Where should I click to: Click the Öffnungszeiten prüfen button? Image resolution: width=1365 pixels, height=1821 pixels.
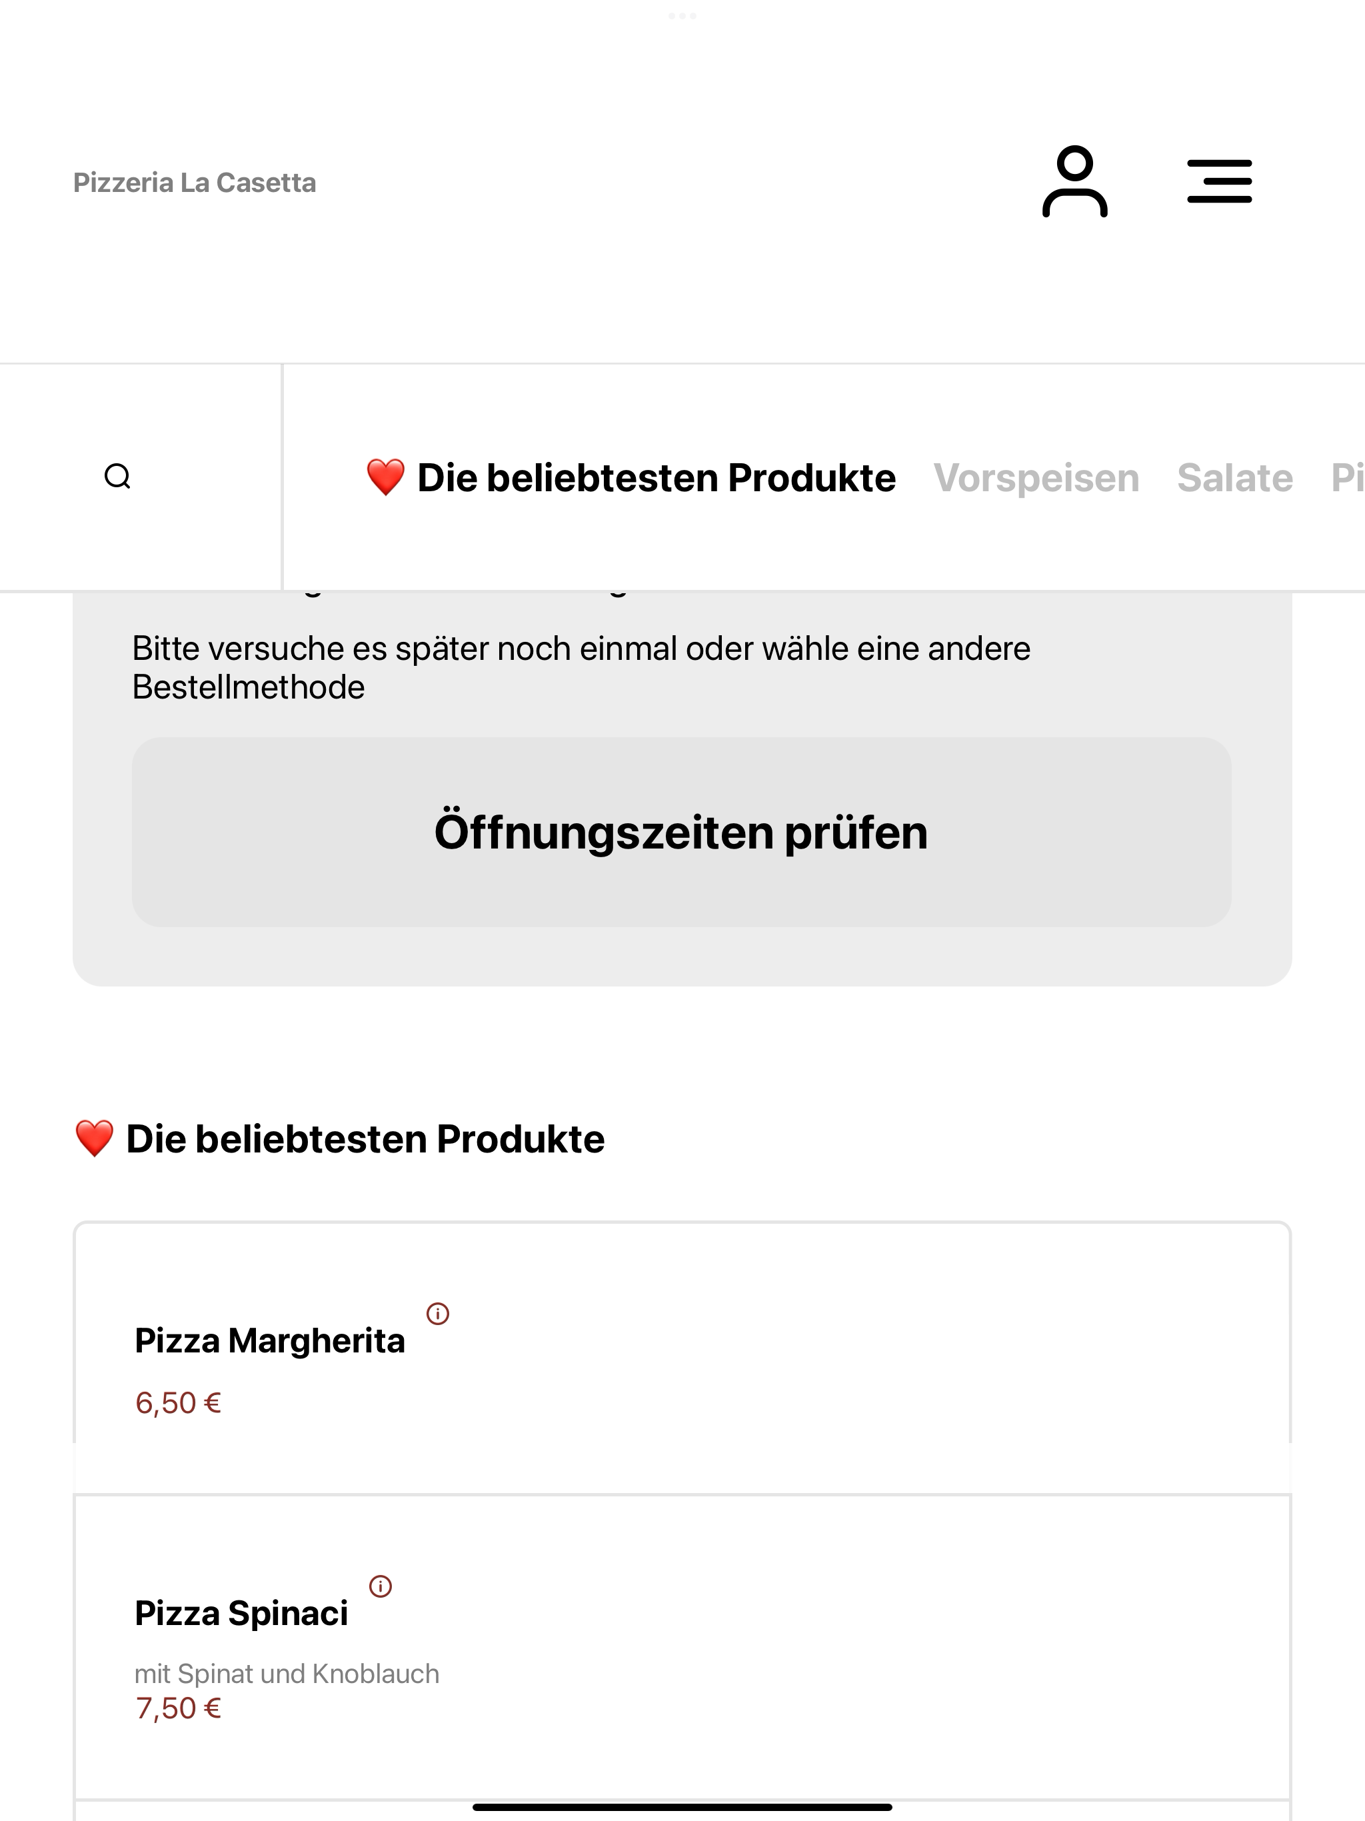pyautogui.click(x=682, y=833)
